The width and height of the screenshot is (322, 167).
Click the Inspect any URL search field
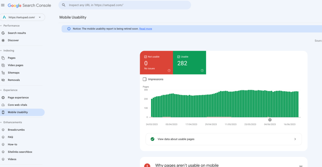[126, 5]
